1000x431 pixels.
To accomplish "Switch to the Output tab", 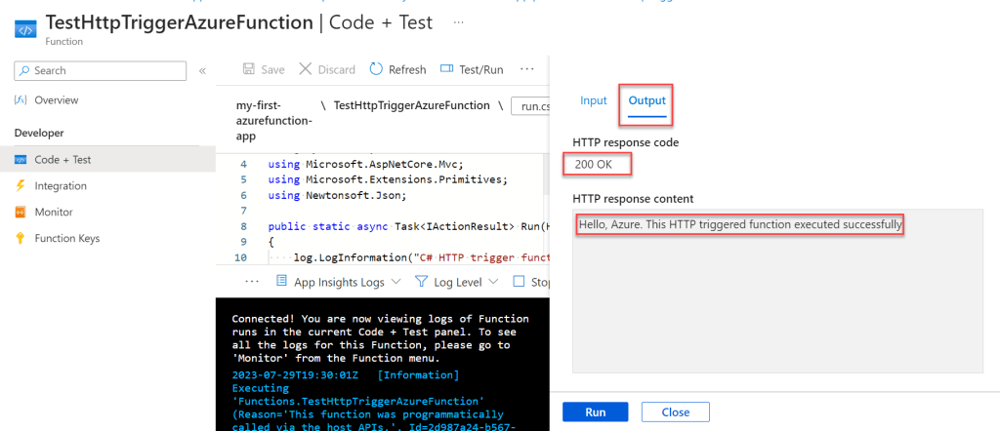I will coord(646,100).
